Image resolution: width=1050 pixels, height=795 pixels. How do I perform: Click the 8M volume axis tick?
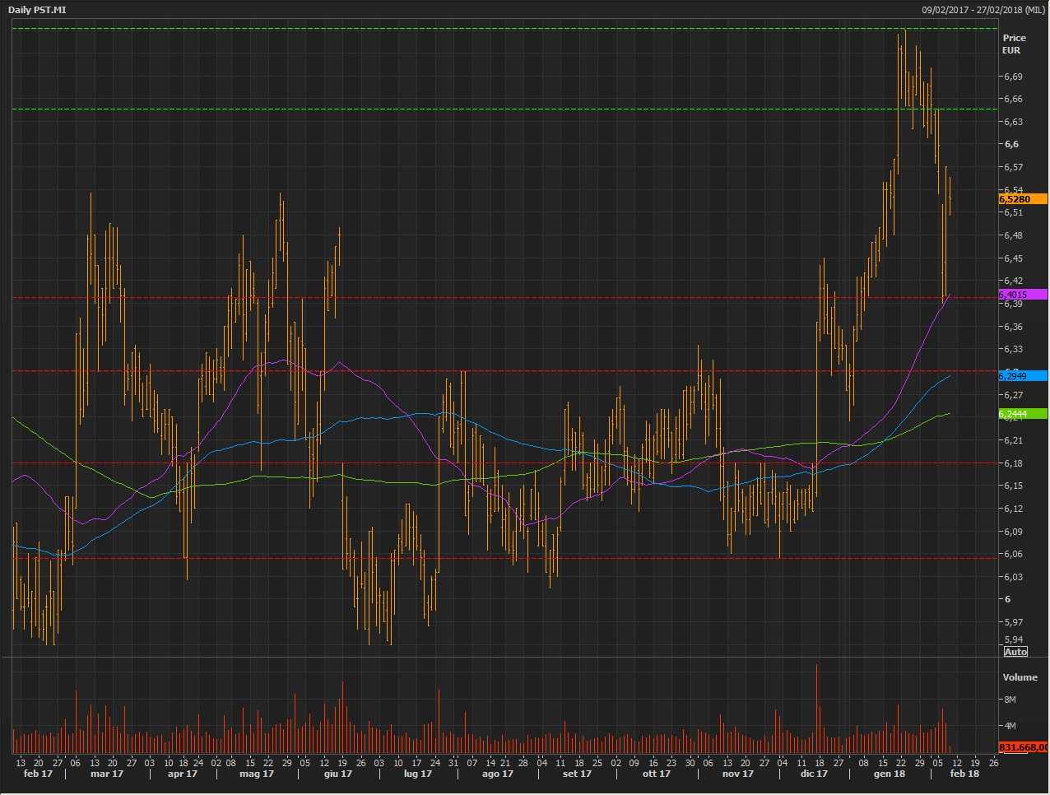click(x=1010, y=700)
